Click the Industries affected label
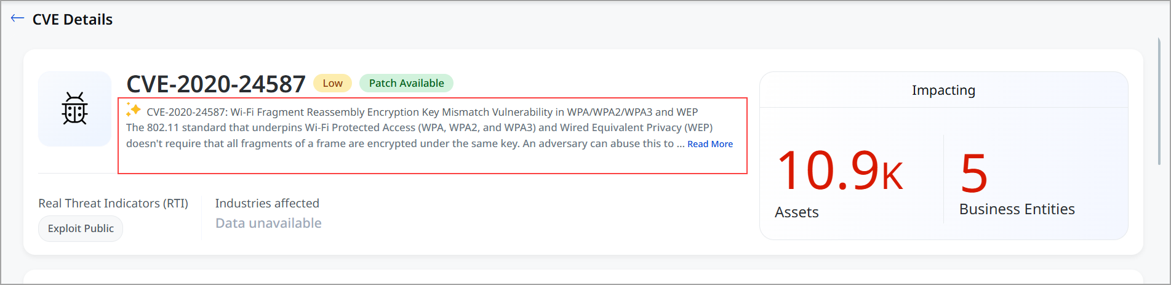1171x285 pixels. tap(267, 203)
